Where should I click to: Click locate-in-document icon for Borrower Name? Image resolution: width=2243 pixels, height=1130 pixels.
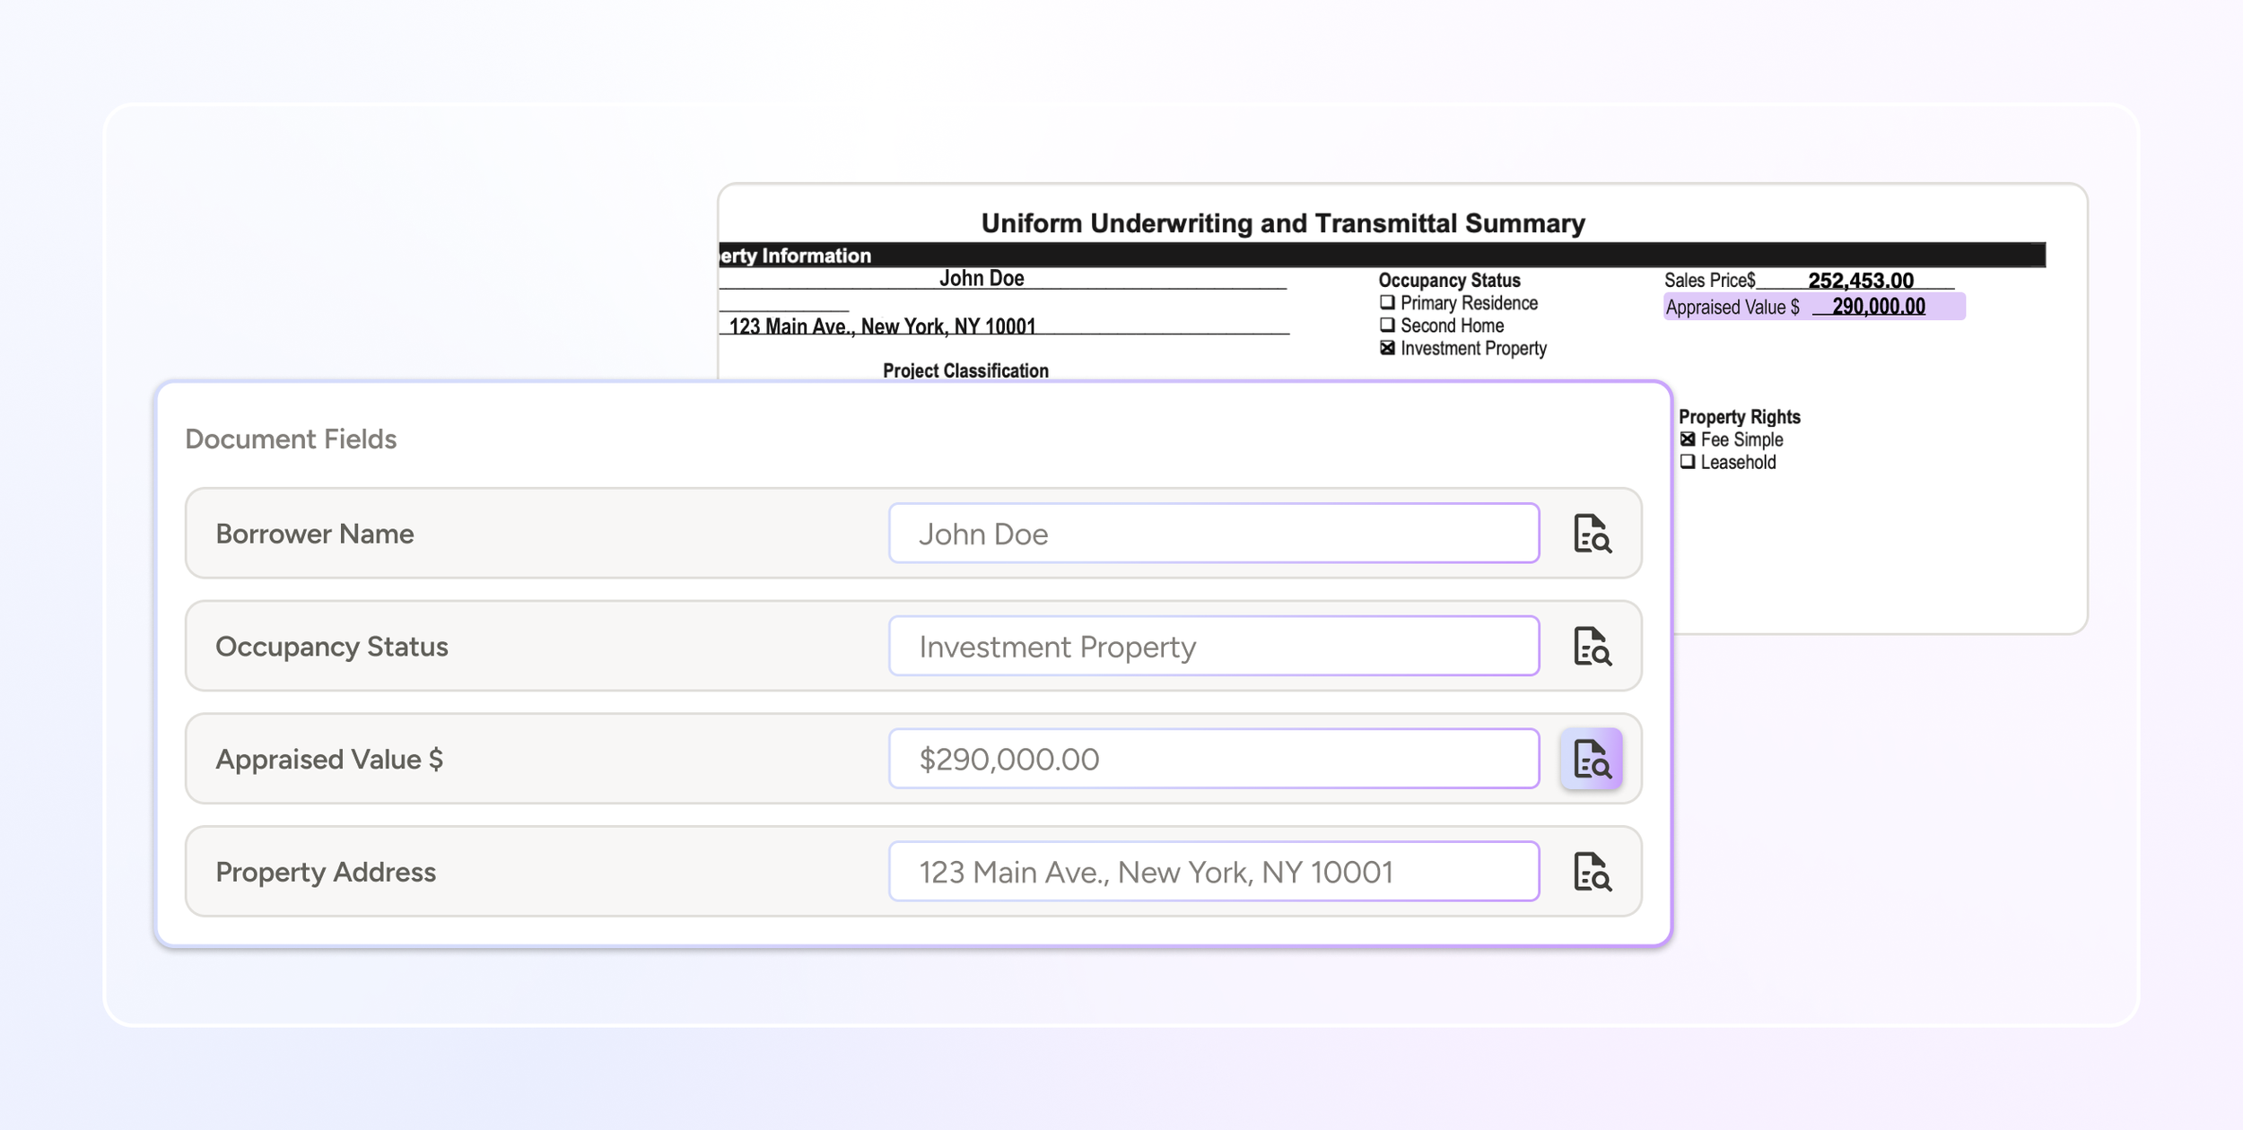(1592, 534)
